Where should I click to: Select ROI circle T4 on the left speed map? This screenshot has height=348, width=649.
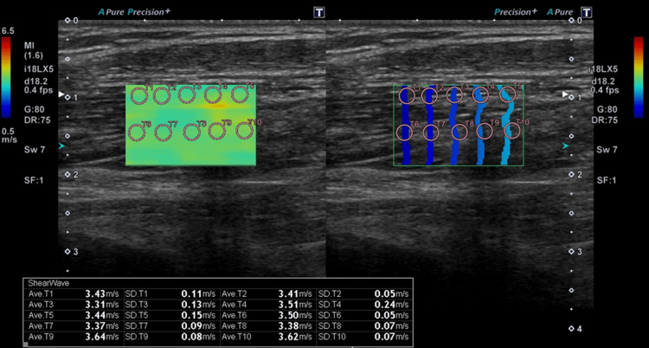213,95
